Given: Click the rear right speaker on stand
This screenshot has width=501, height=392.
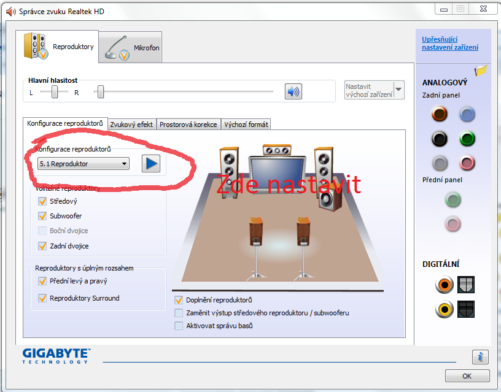Looking at the screenshot, I should [x=303, y=249].
